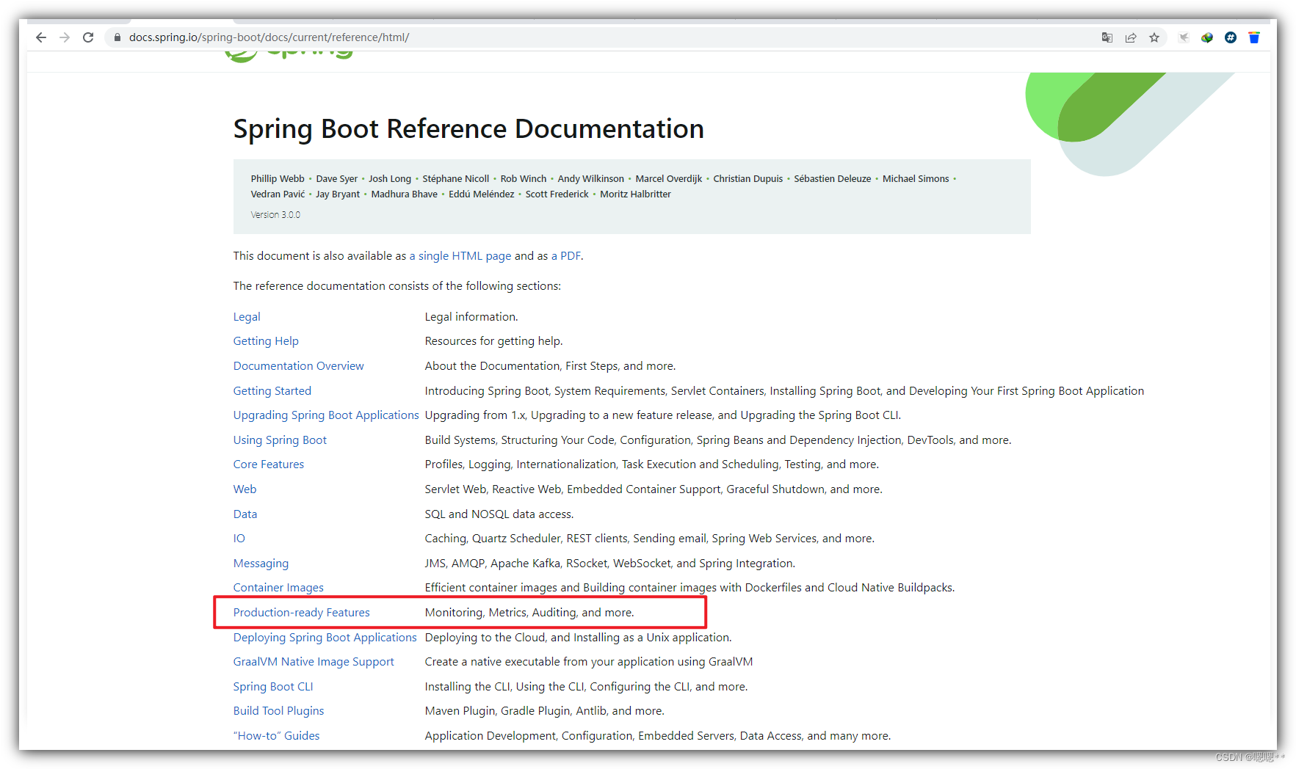Click author name Scott Frederick

coord(557,194)
